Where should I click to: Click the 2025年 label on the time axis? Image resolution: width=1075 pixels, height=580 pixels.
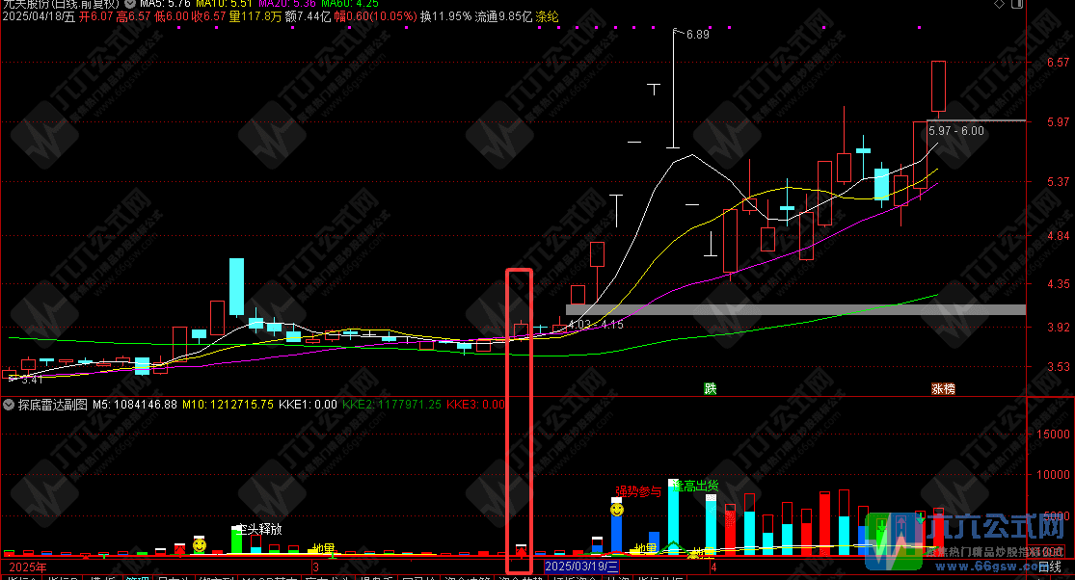point(28,567)
